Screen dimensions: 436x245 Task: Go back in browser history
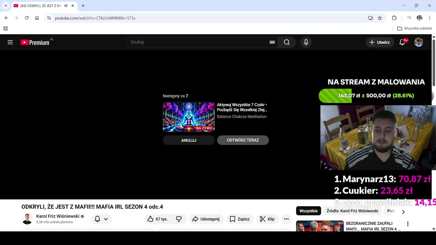(x=6, y=18)
